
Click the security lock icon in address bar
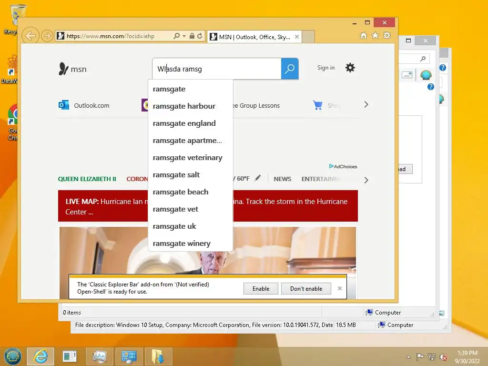tap(192, 36)
